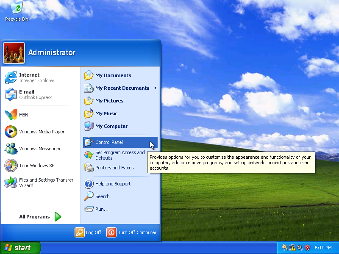
Task: Click the Tour Windows XP icon
Action: tap(11, 166)
